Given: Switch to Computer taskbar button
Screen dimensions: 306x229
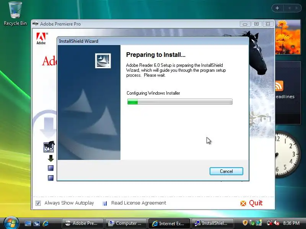Looking at the screenshot, I should (x=126, y=223).
